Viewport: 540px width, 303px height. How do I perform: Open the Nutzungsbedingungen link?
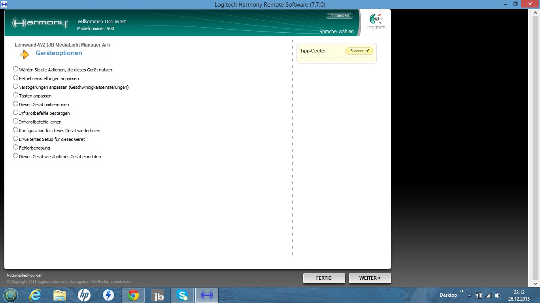[x=25, y=275]
